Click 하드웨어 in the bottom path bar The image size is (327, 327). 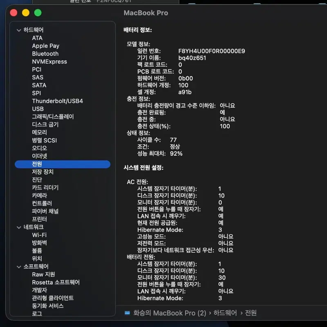[225, 313]
